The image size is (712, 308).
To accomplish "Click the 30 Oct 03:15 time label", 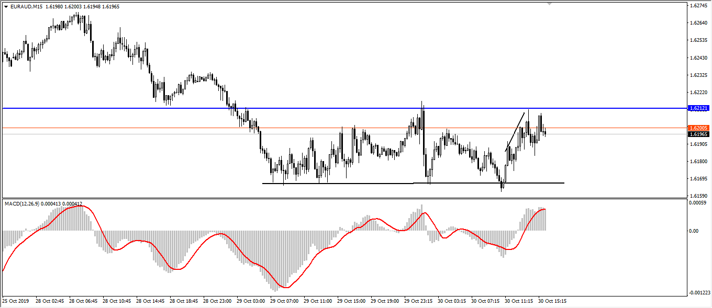I will [452, 301].
